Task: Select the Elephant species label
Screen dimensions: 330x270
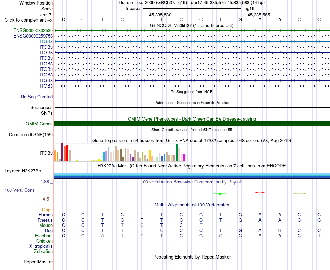Action: coord(44,236)
